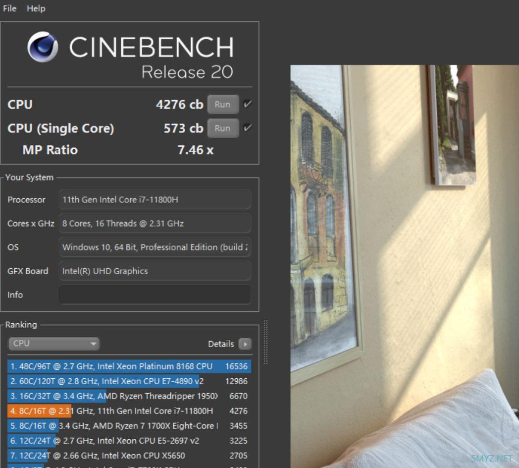Select the Xeon Platinum 8168 ranking entry

129,366
